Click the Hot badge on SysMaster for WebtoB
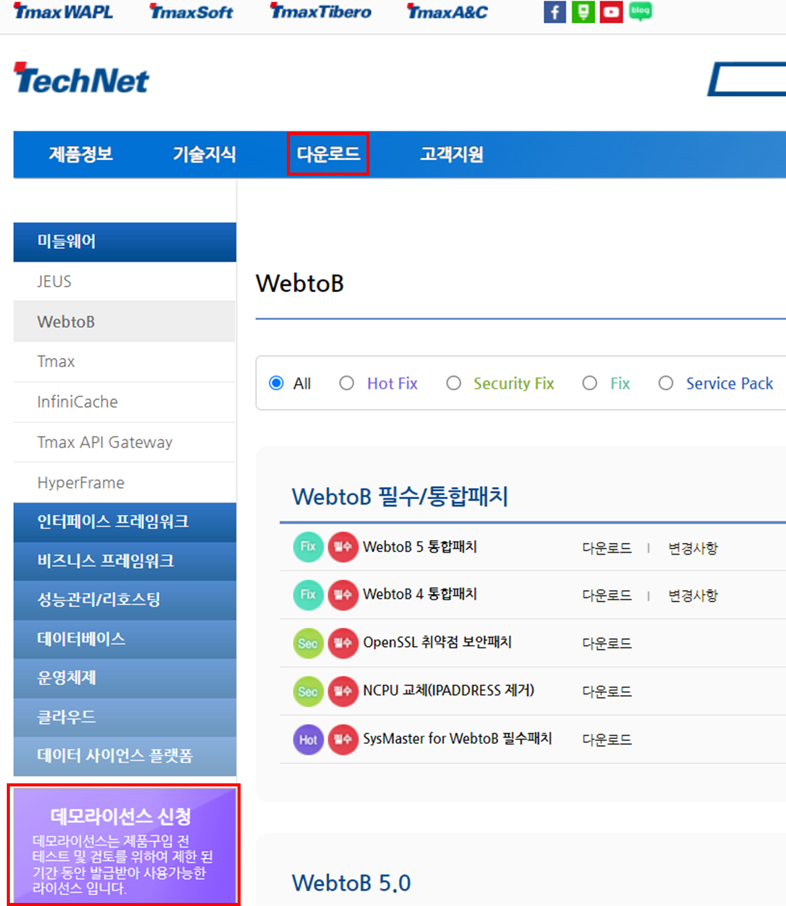Image resolution: width=786 pixels, height=906 pixels. (x=307, y=739)
